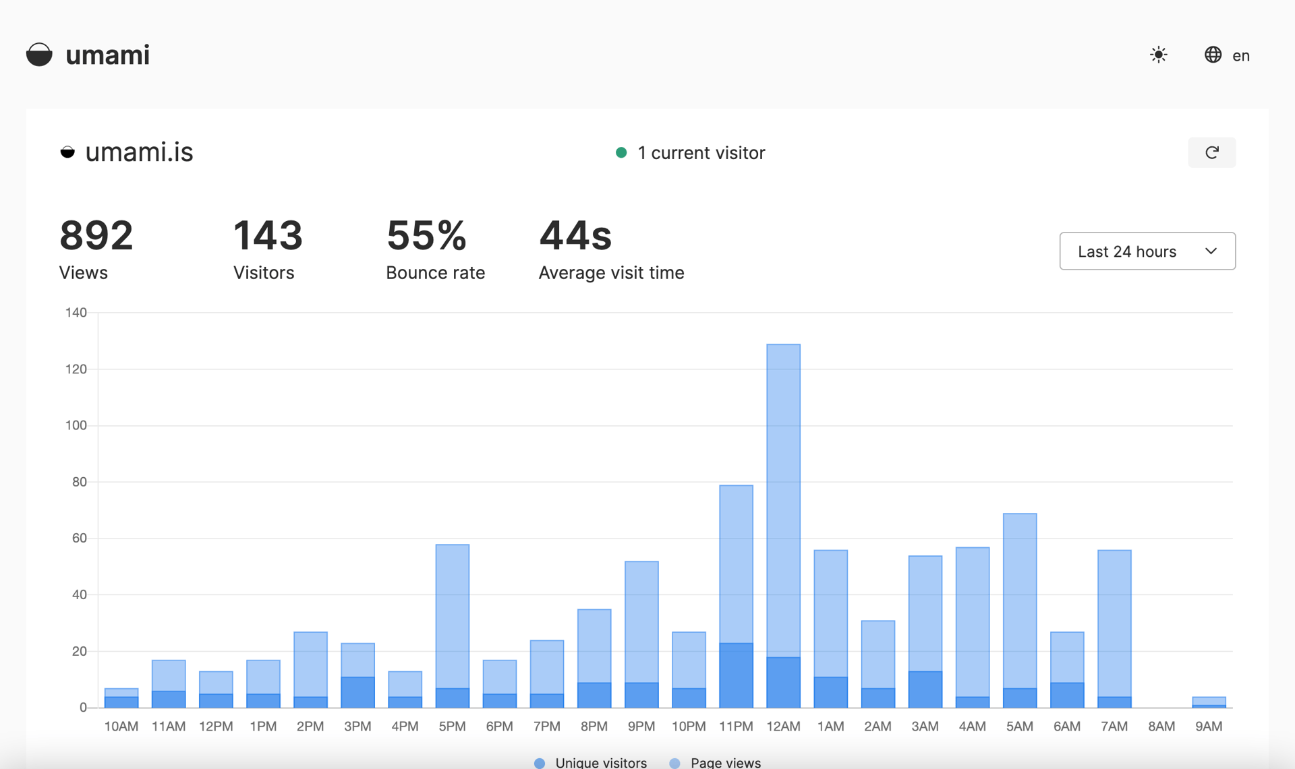Viewport: 1295px width, 769px height.
Task: Toggle Page views legend item
Action: pos(725,762)
